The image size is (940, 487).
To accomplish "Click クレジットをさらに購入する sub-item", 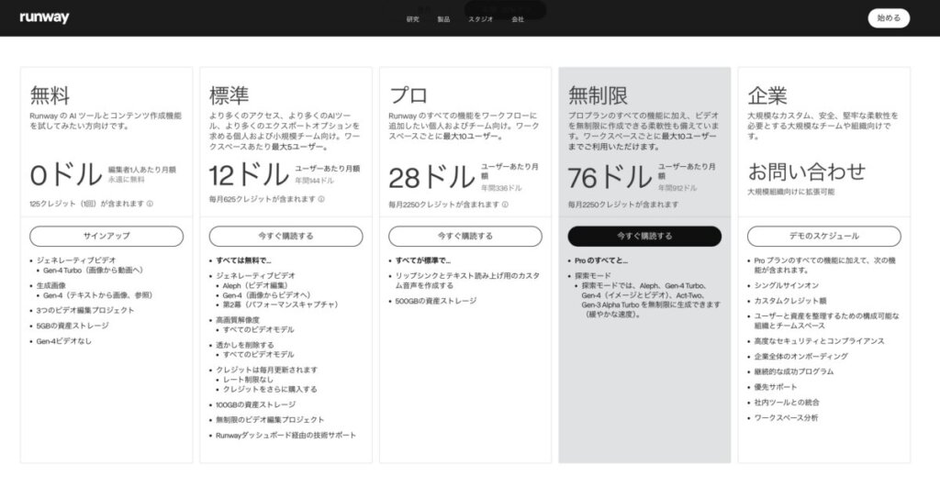I will tap(270, 390).
